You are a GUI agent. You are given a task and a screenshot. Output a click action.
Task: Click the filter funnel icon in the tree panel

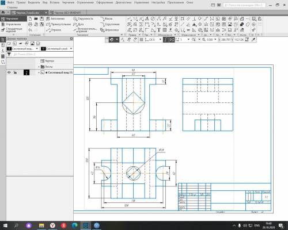pos(9,55)
